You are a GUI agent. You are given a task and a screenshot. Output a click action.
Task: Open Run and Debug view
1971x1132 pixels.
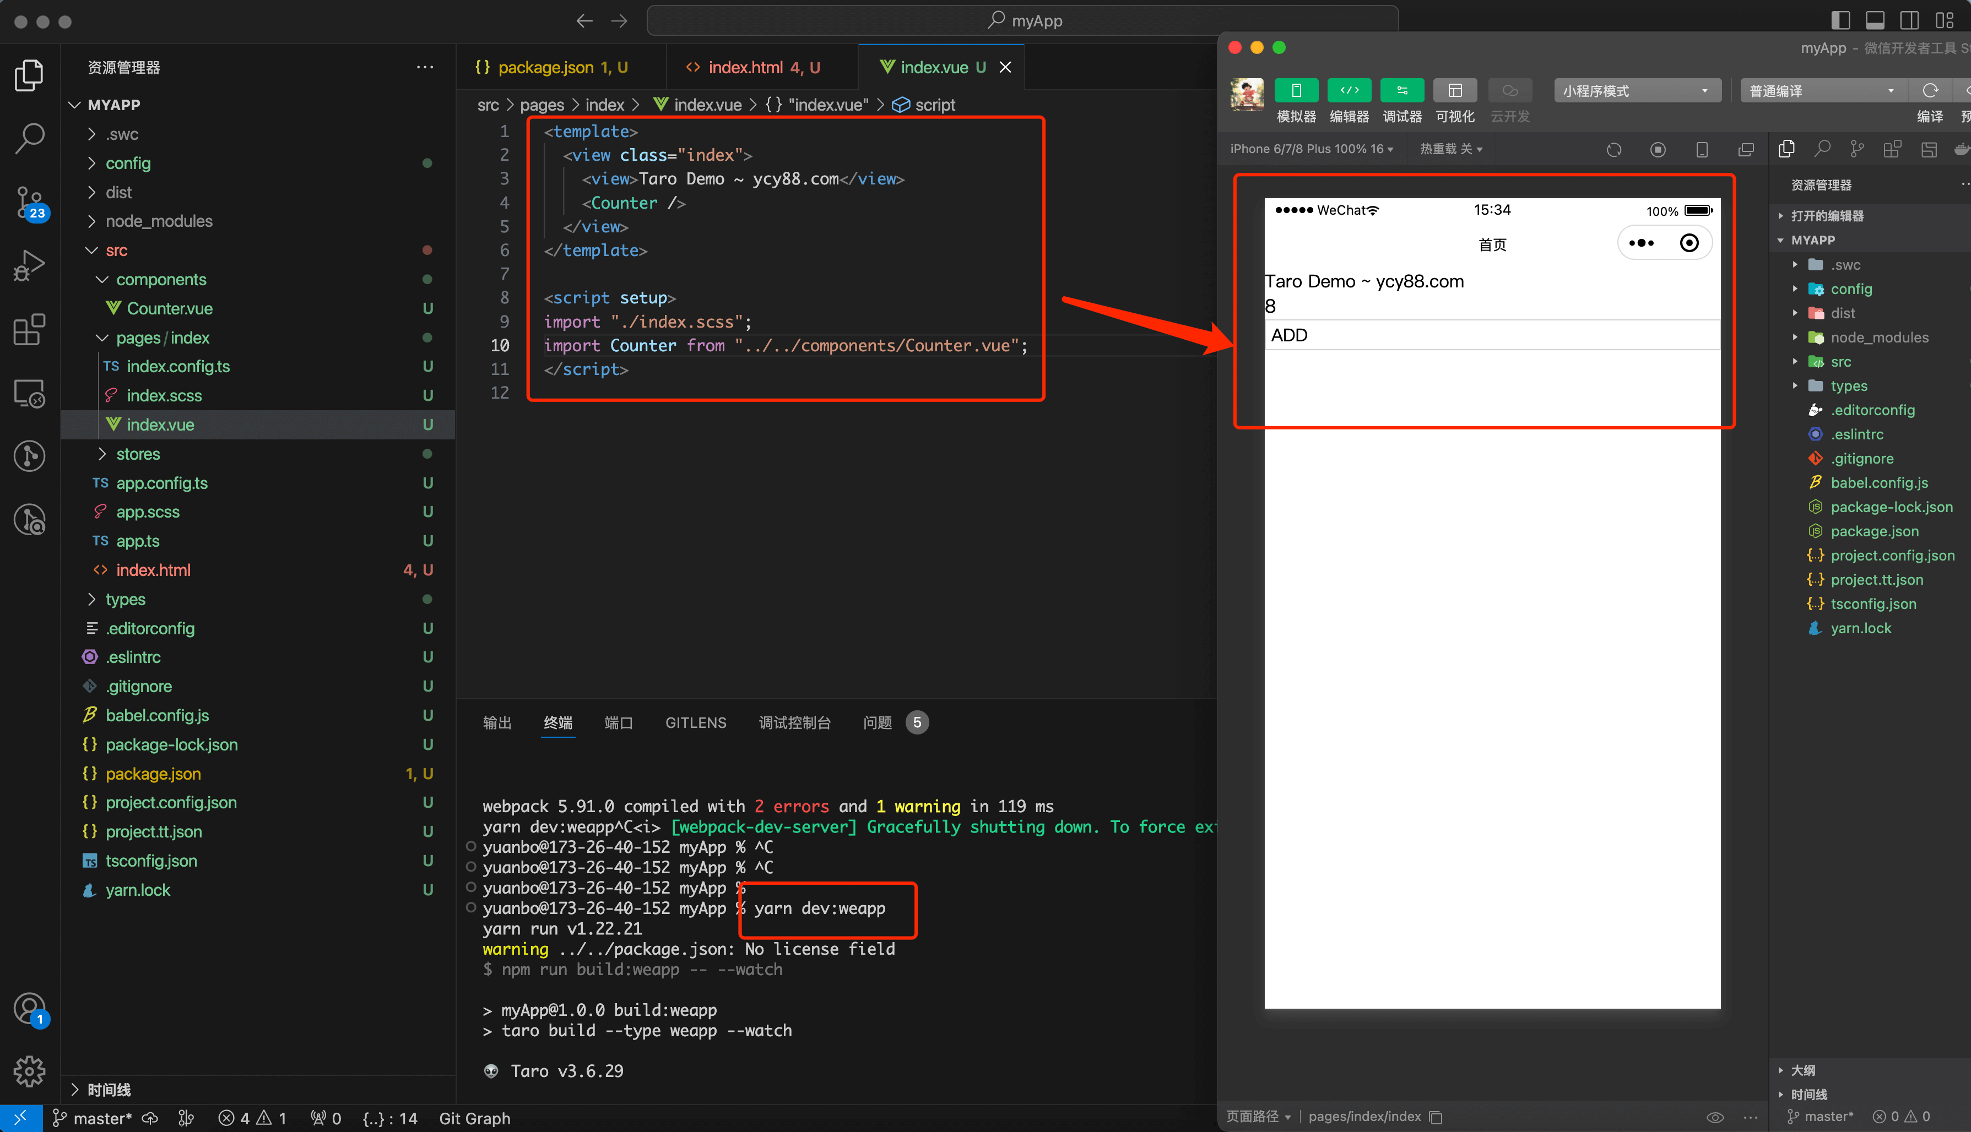click(x=30, y=265)
